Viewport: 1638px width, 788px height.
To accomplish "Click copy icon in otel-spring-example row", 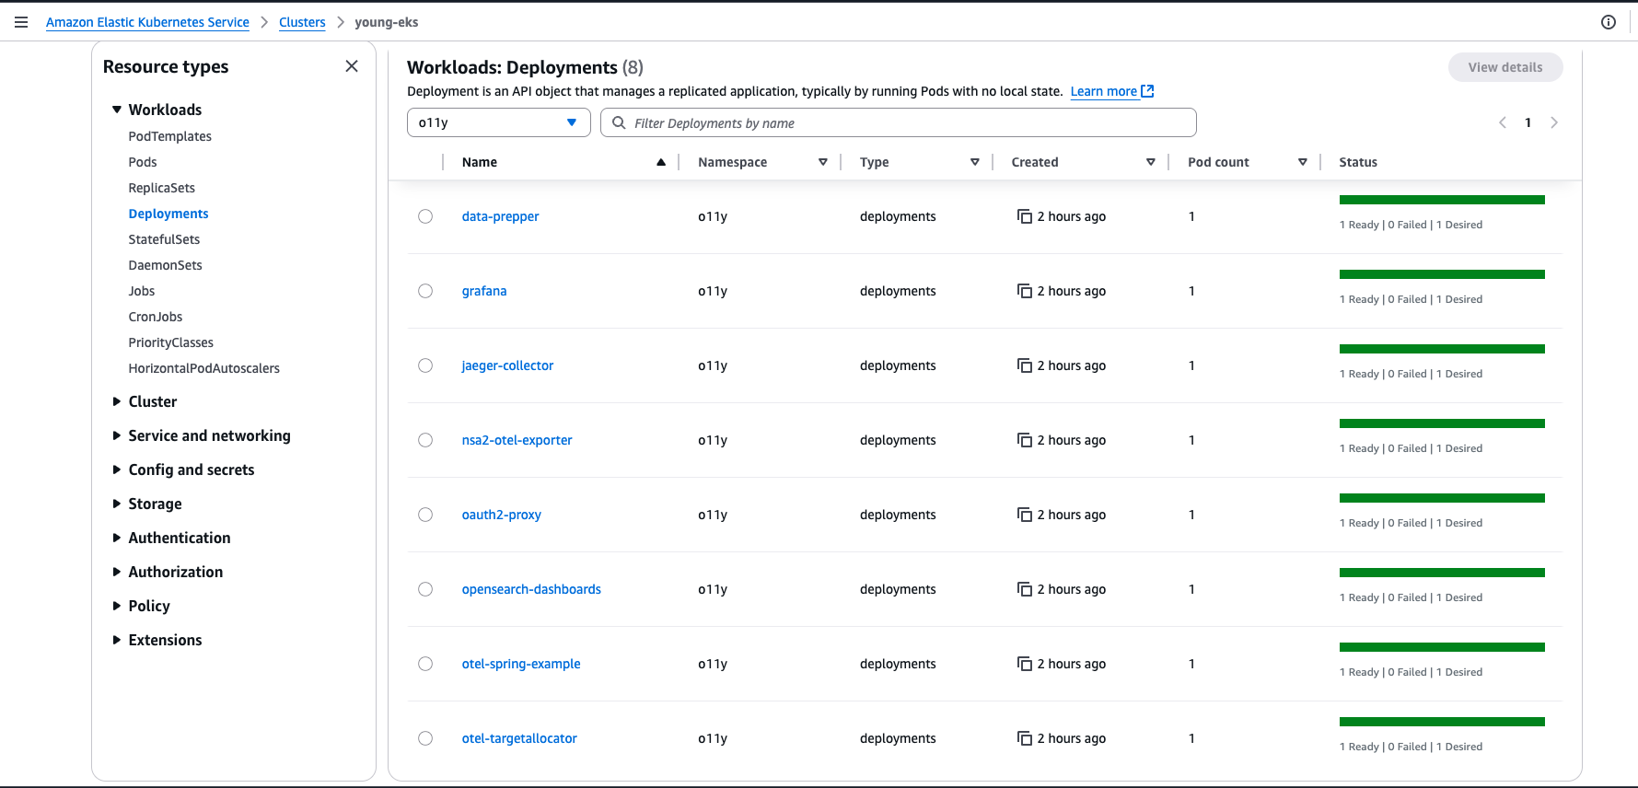I will pyautogui.click(x=1025, y=664).
